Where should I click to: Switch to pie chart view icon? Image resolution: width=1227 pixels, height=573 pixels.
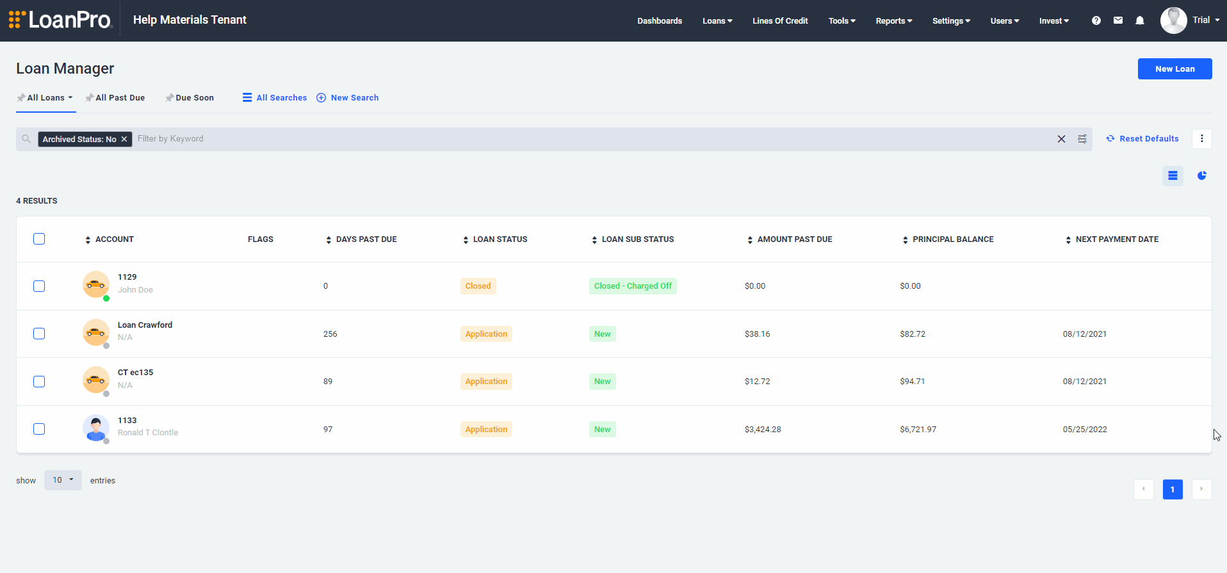coord(1202,175)
